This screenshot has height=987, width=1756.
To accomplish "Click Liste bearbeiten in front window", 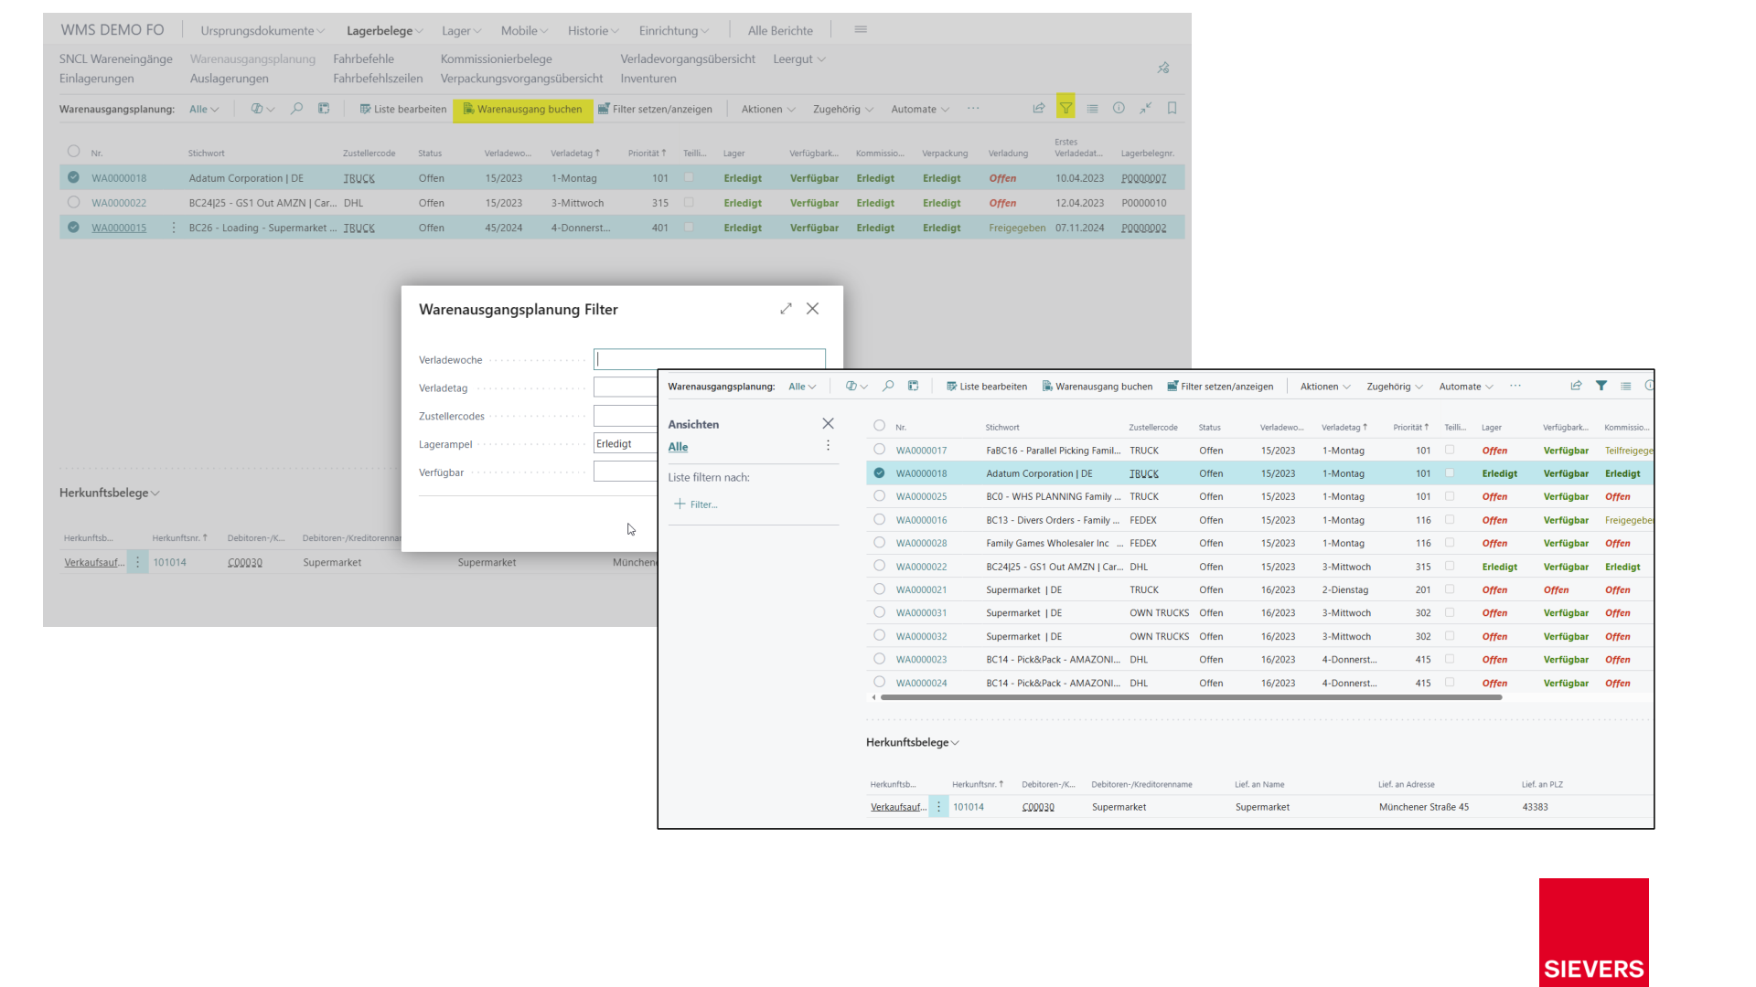I will pyautogui.click(x=987, y=387).
